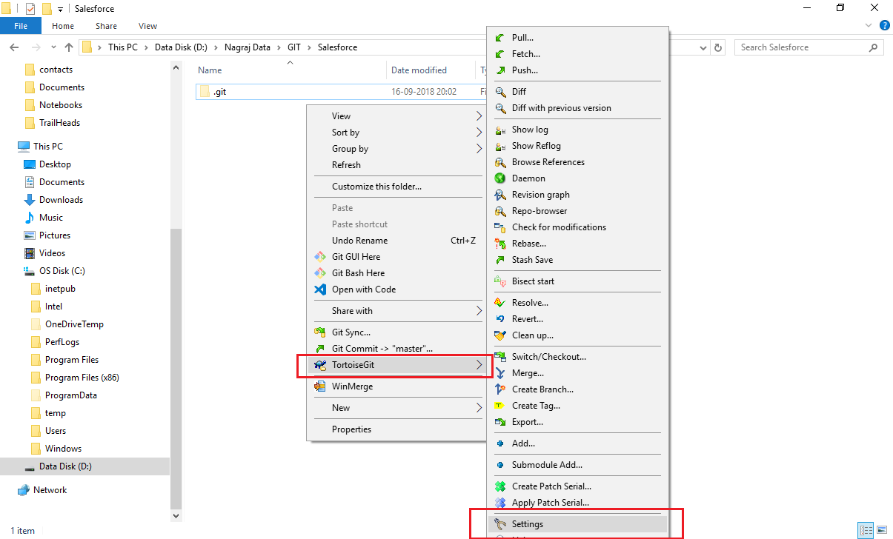Click the Git Bash Here icon

tap(320, 273)
